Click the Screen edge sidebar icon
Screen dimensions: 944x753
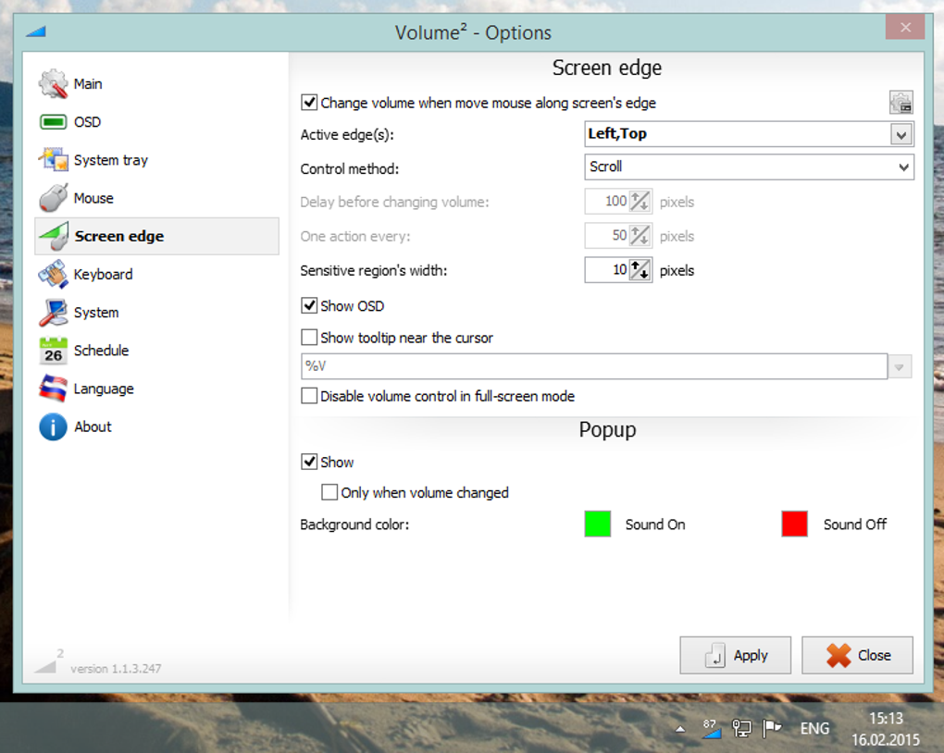[x=53, y=236]
